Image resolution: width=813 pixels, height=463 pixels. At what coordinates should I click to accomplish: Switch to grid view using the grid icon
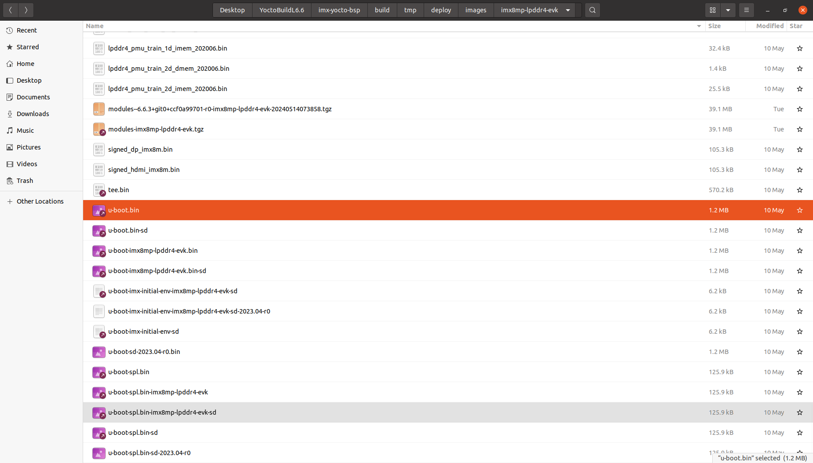pyautogui.click(x=712, y=10)
